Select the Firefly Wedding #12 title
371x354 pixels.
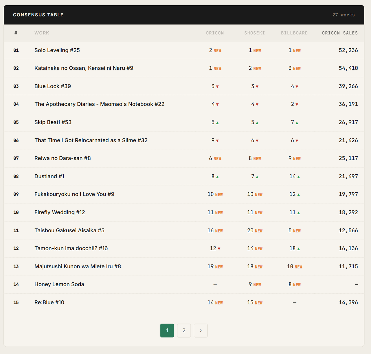(60, 212)
